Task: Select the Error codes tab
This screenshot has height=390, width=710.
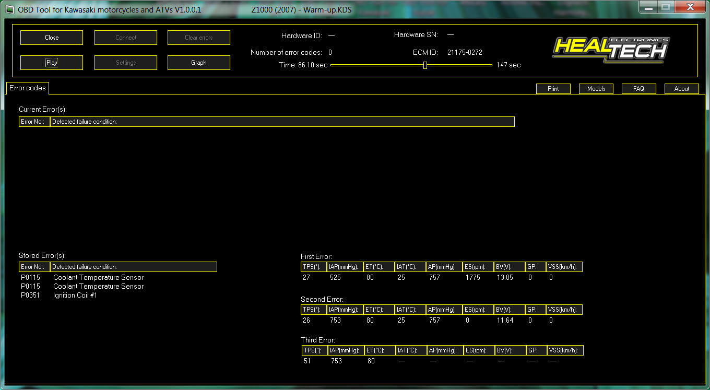Action: point(28,88)
